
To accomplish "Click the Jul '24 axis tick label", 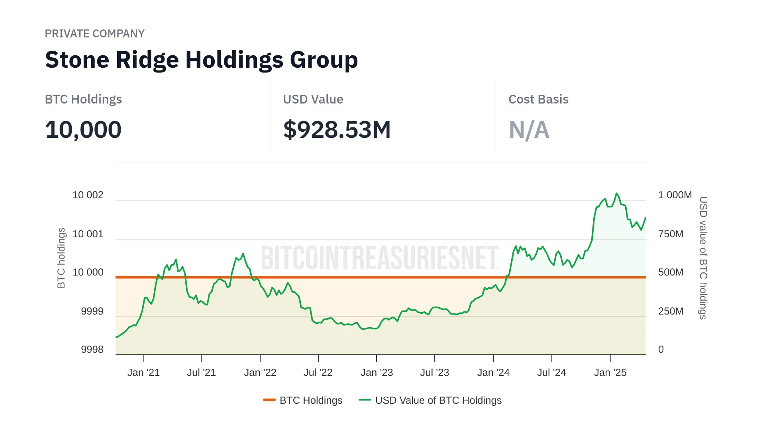I will [x=551, y=372].
